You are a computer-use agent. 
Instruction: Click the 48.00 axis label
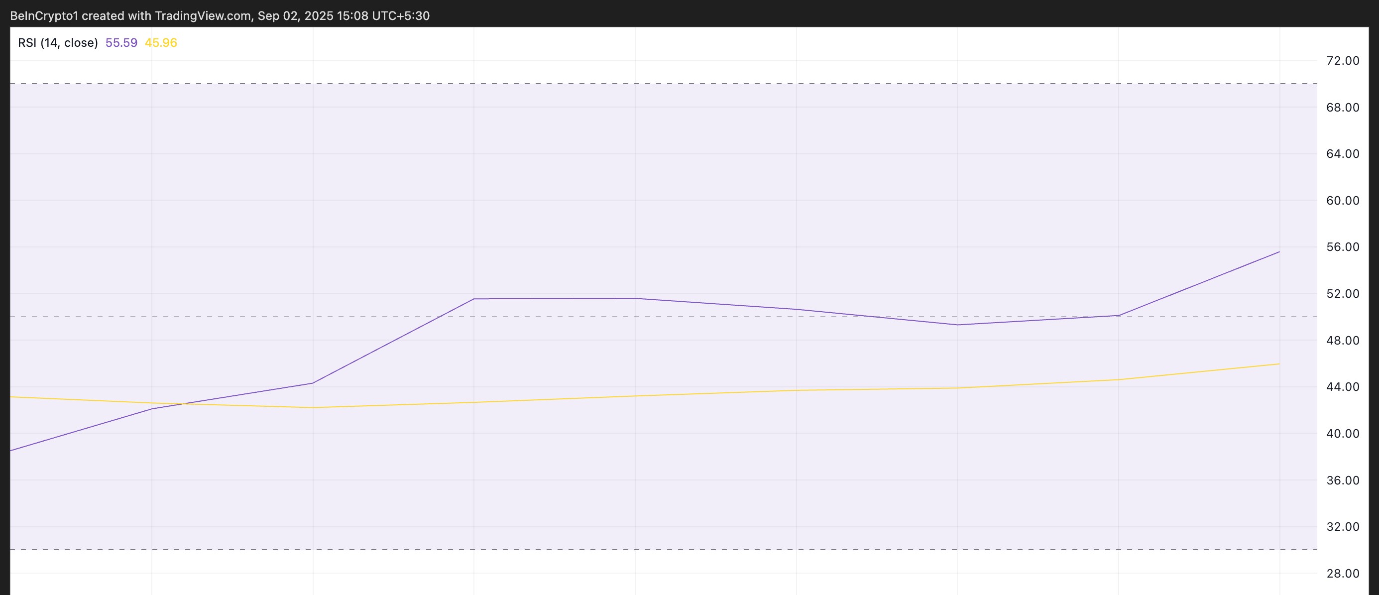1343,340
